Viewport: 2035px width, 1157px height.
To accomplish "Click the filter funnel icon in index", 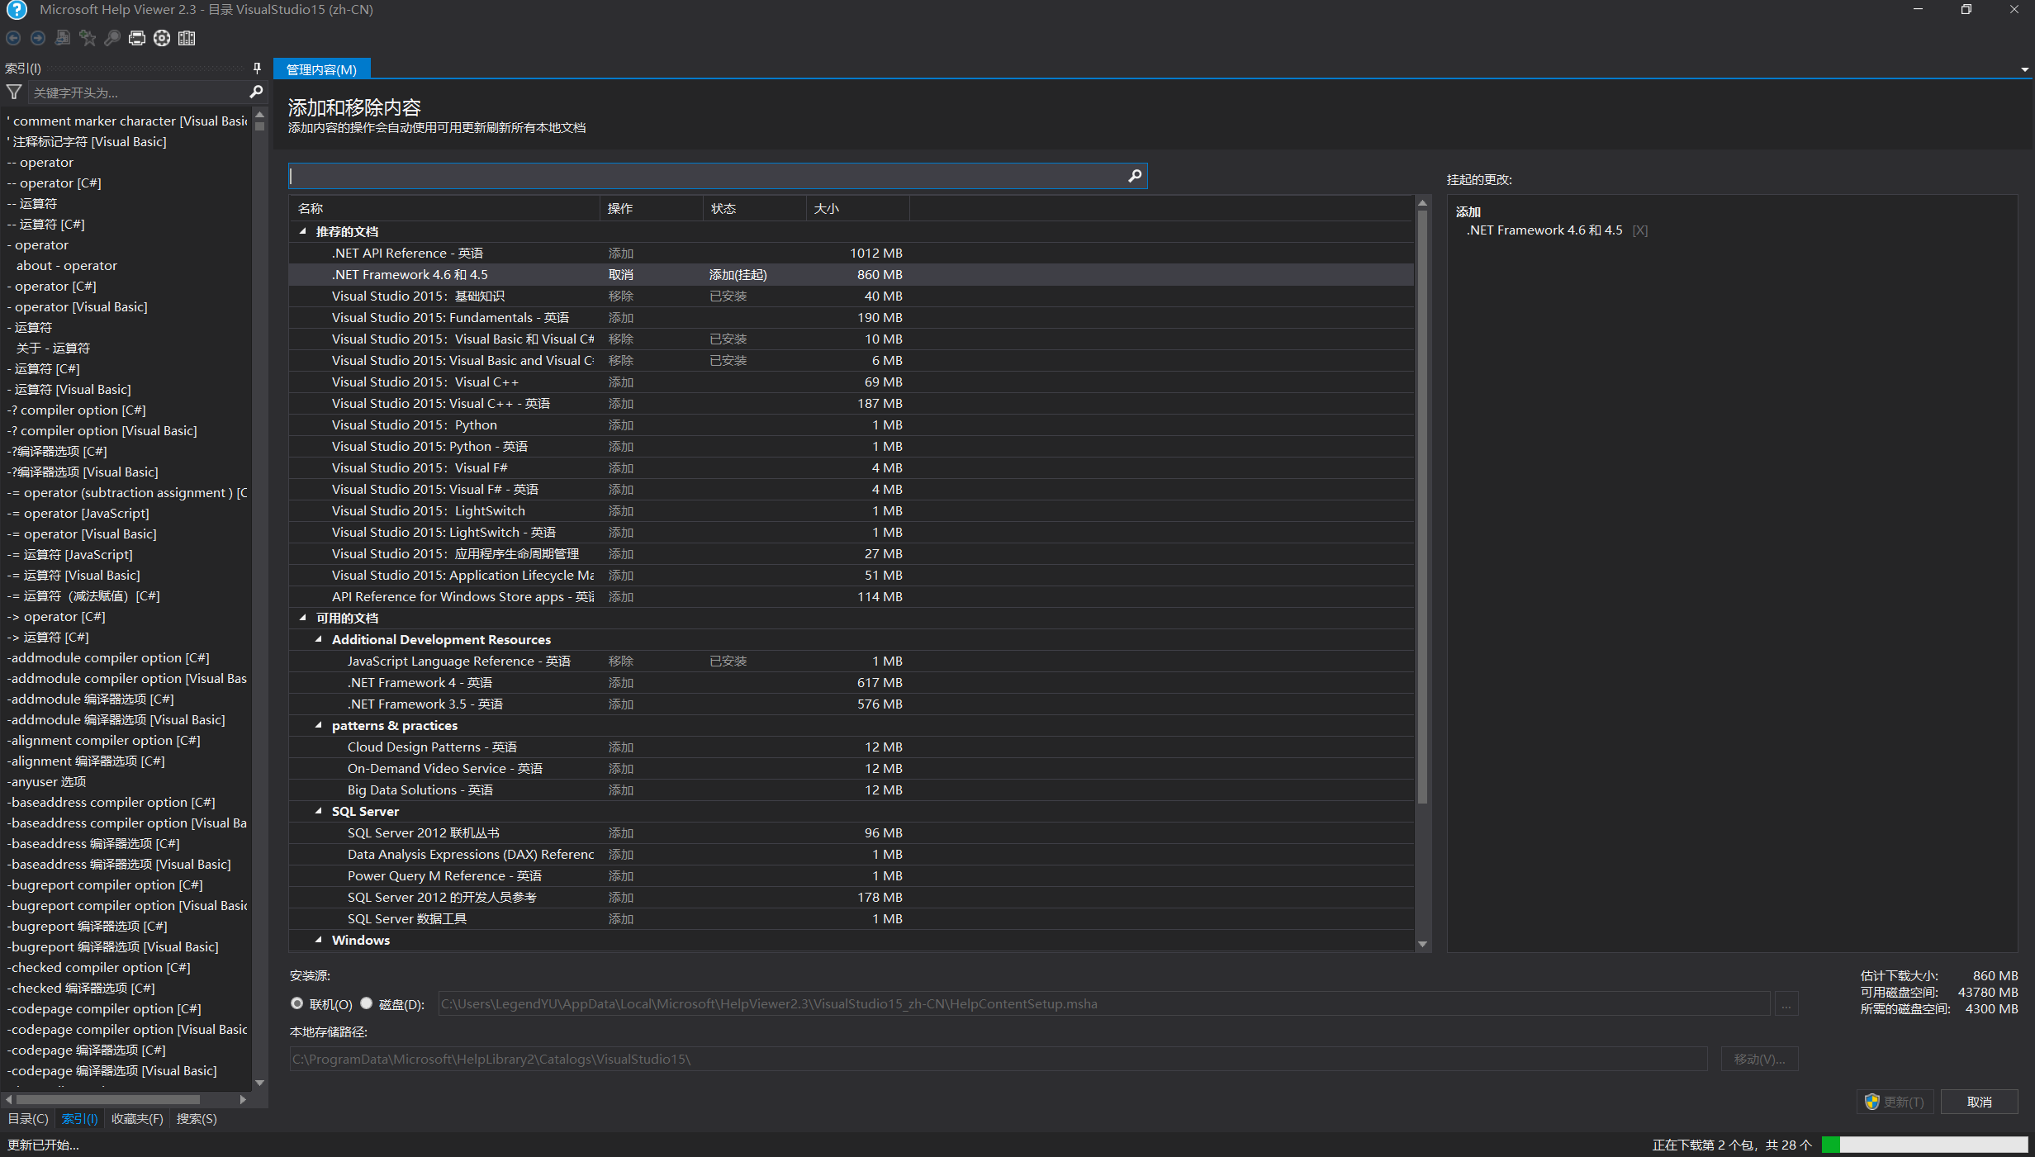I will click(x=14, y=92).
